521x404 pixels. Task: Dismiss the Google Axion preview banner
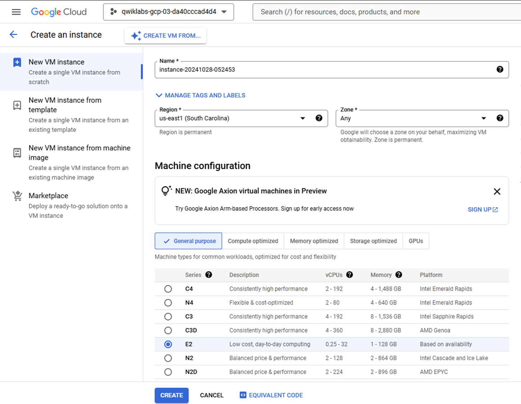pos(497,191)
